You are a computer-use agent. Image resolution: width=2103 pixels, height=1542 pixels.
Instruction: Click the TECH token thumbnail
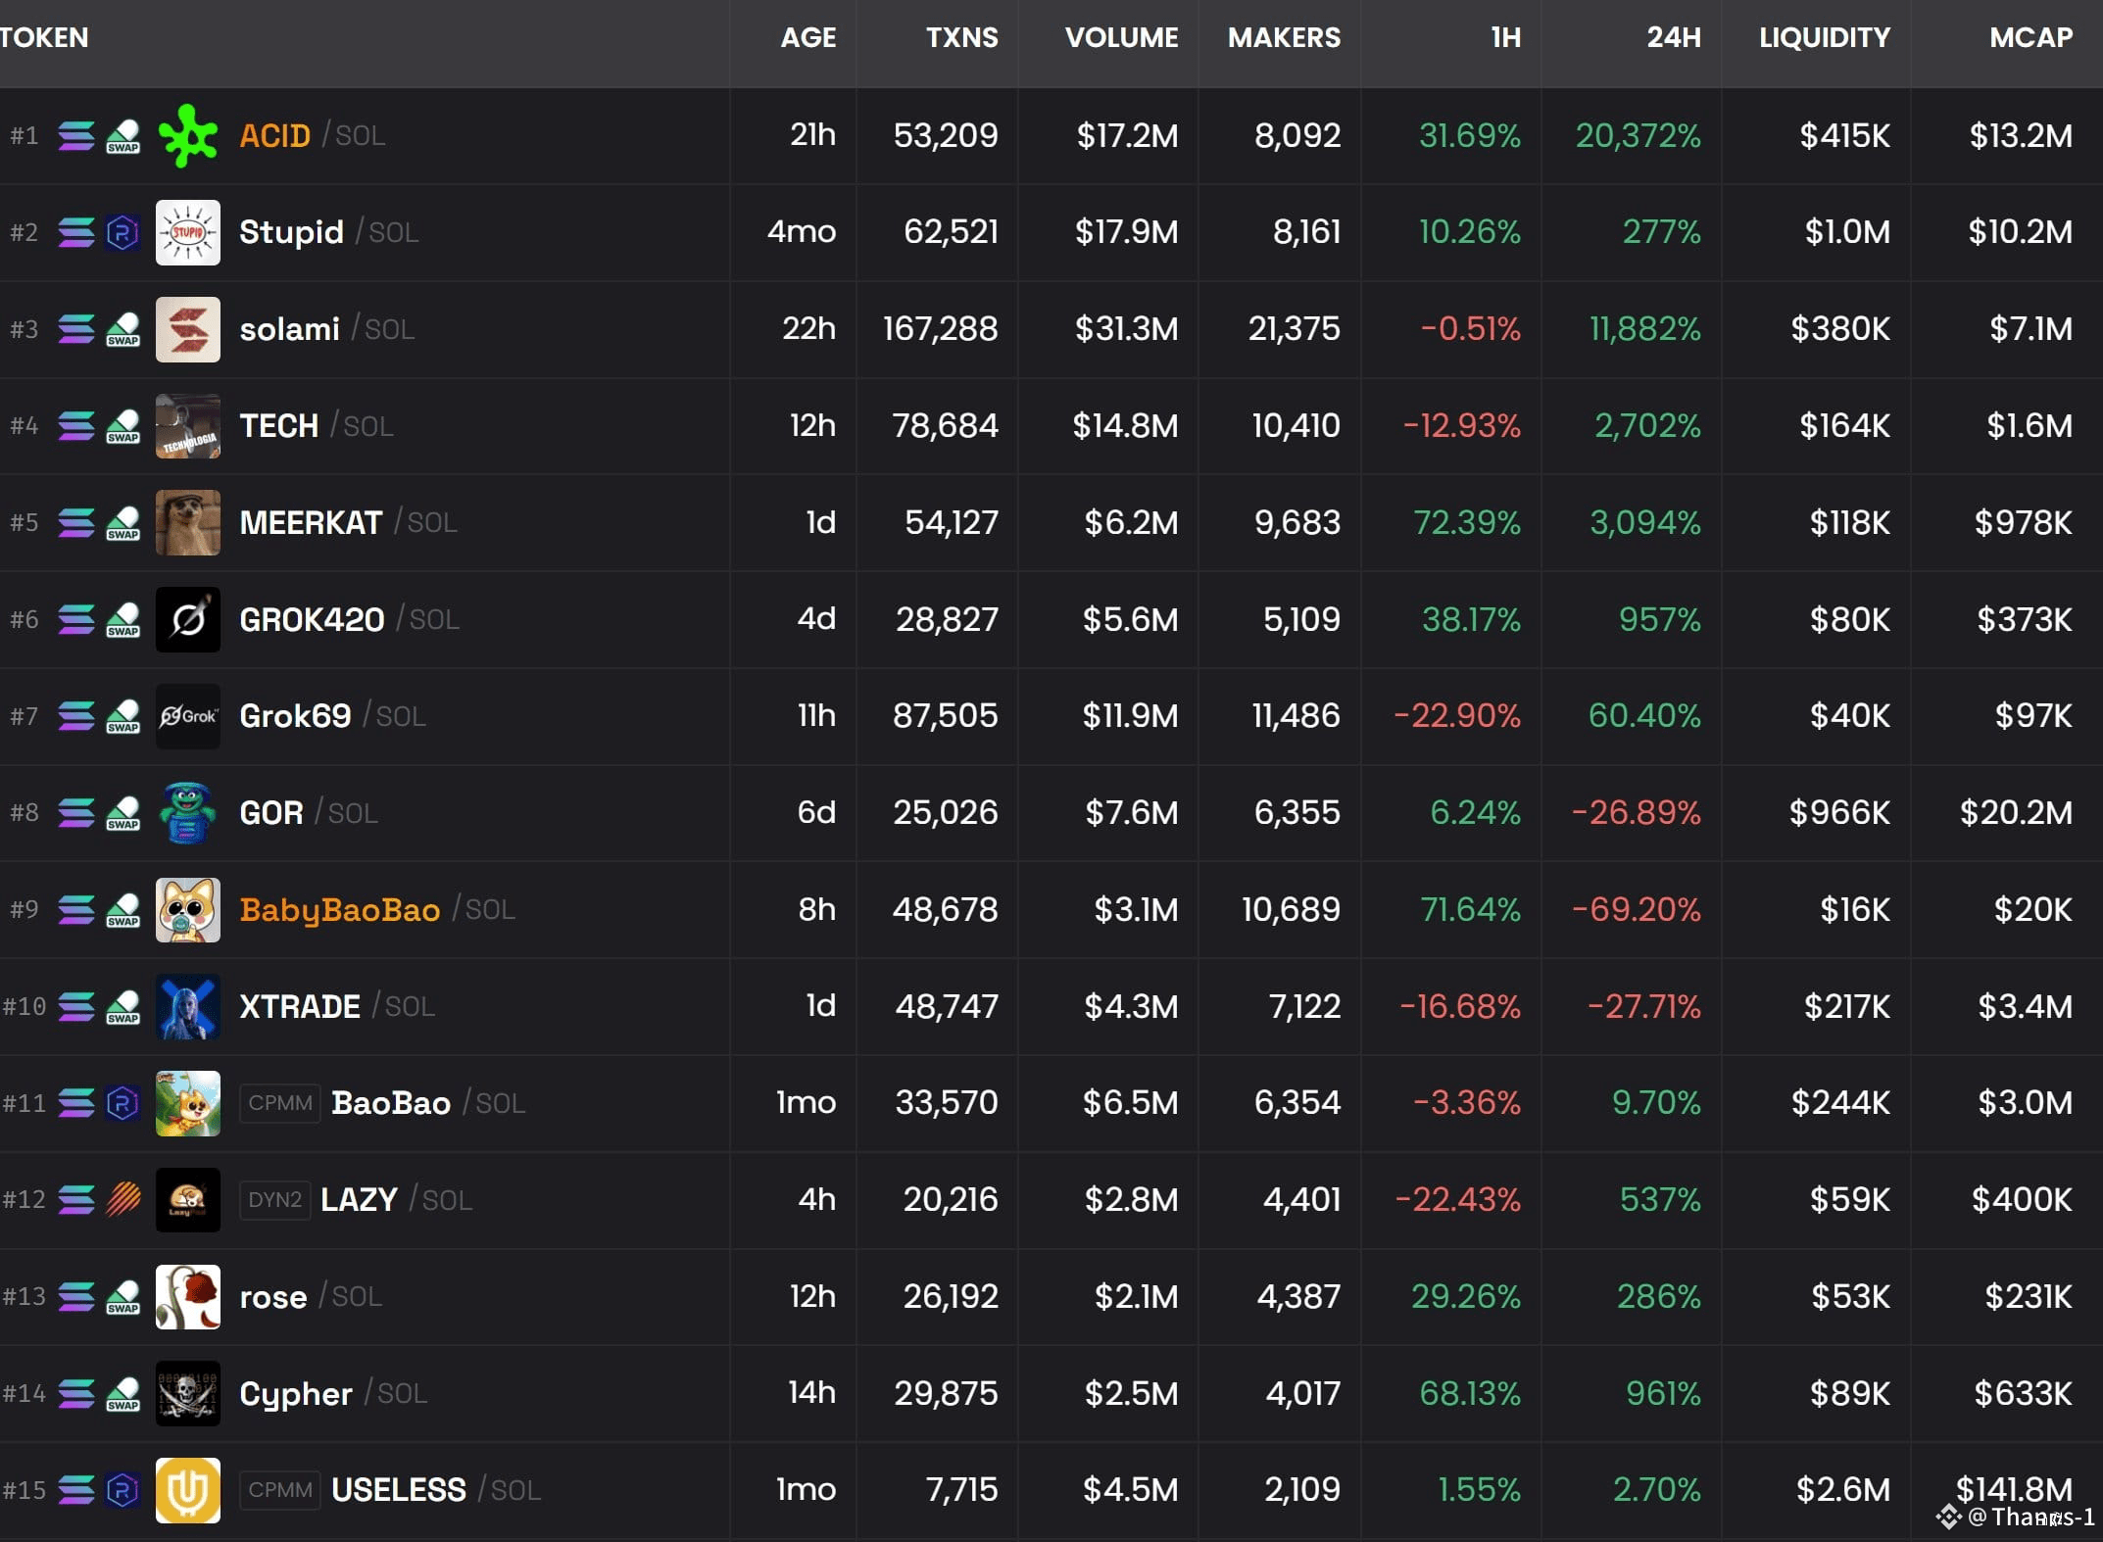pos(188,426)
